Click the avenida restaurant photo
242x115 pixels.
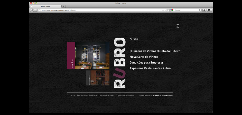click(x=92, y=55)
